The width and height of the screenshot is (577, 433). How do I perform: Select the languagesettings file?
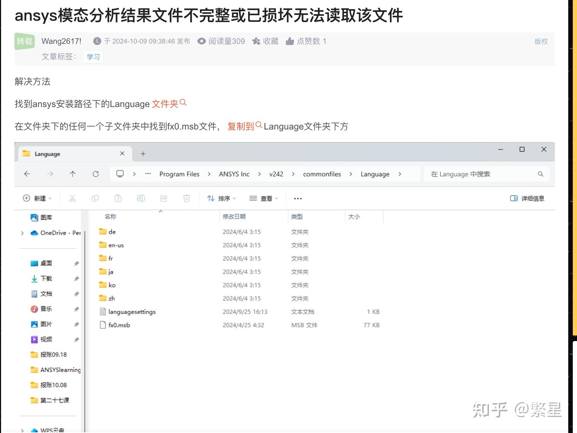[128, 312]
